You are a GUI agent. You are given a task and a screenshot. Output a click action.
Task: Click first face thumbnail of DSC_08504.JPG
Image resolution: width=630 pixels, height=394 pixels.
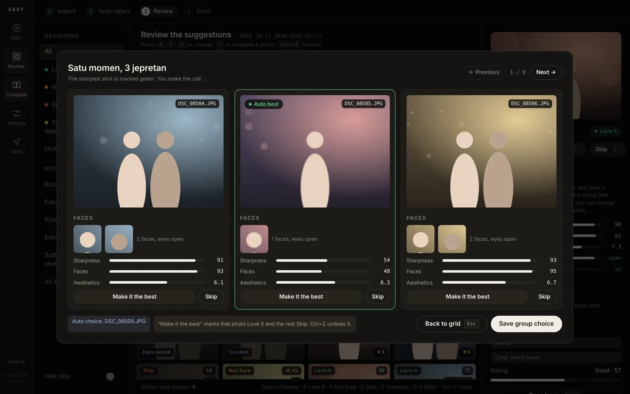coord(87,239)
